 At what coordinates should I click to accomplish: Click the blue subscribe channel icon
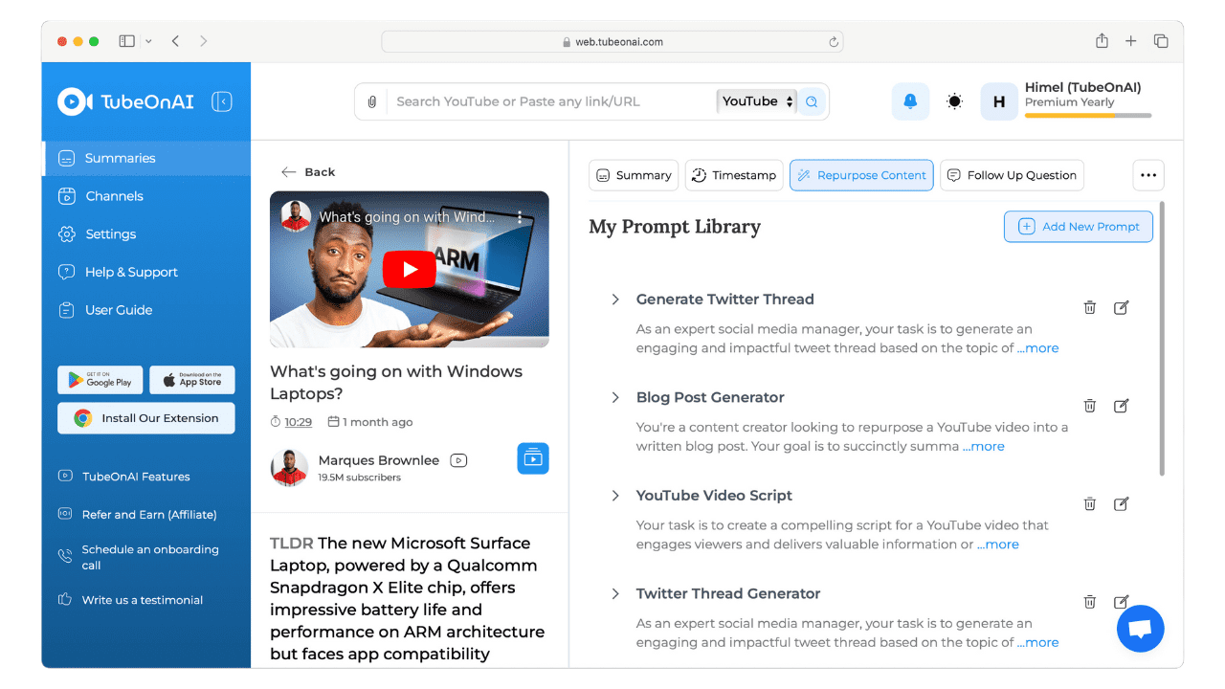[533, 458]
